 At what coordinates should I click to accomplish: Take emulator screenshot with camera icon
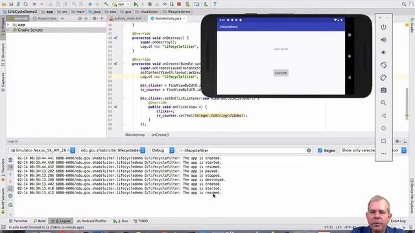[383, 91]
